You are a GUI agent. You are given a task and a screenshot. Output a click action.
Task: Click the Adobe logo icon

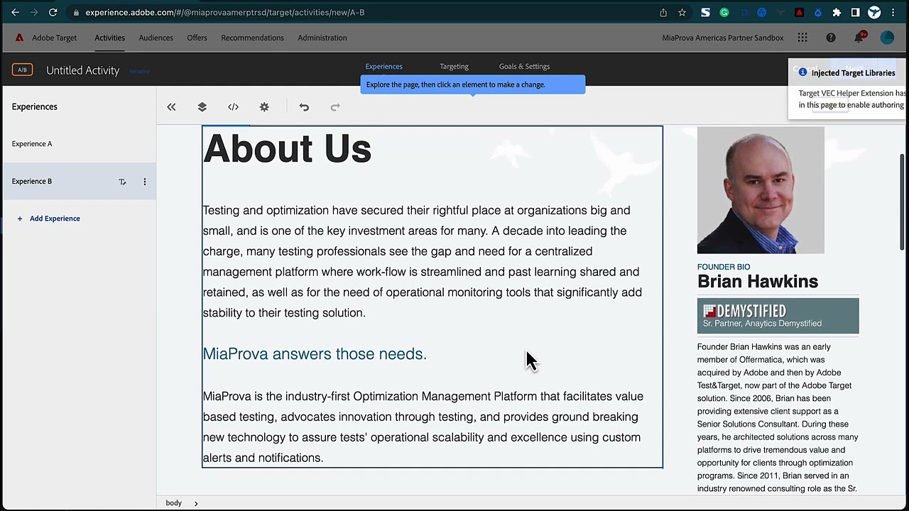point(19,38)
